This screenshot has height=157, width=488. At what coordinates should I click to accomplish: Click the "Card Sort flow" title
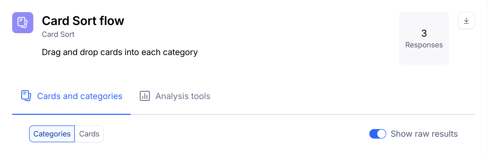click(83, 21)
